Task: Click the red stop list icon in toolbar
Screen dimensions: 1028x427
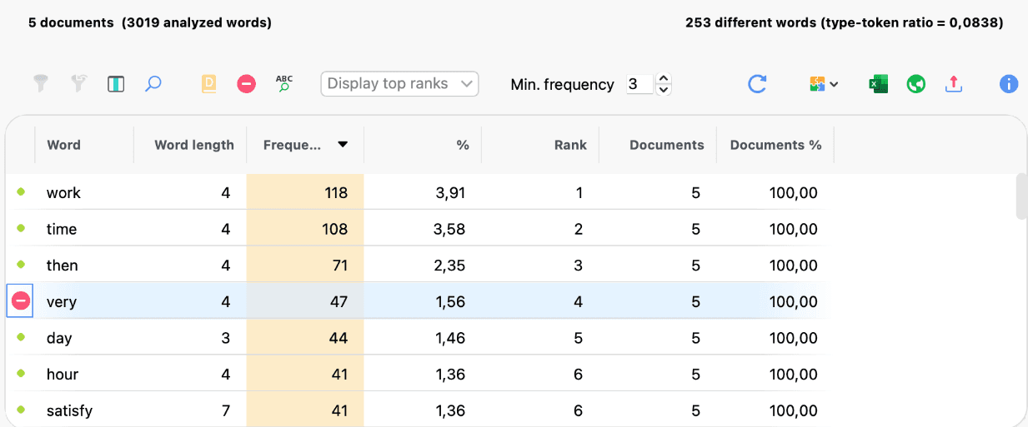Action: click(x=246, y=84)
